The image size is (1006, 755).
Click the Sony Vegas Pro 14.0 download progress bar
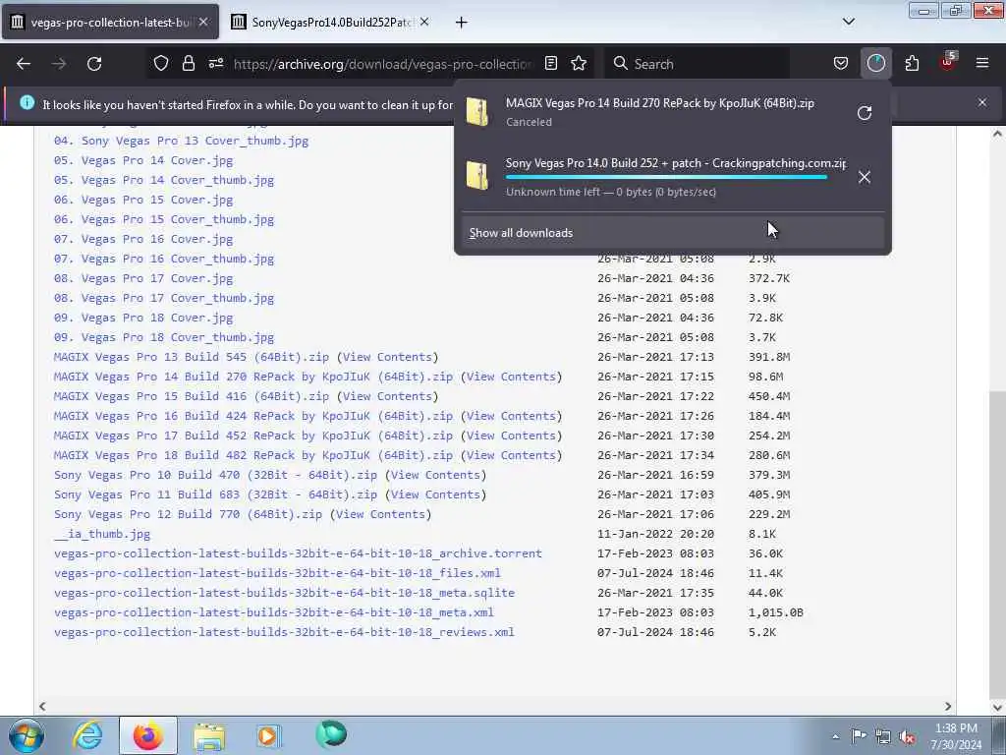[666, 177]
